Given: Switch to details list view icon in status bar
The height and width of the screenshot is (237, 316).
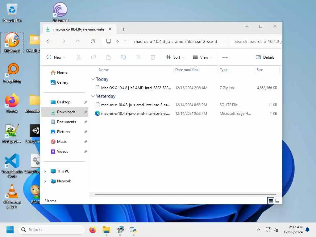Looking at the screenshot, I should click(271, 201).
